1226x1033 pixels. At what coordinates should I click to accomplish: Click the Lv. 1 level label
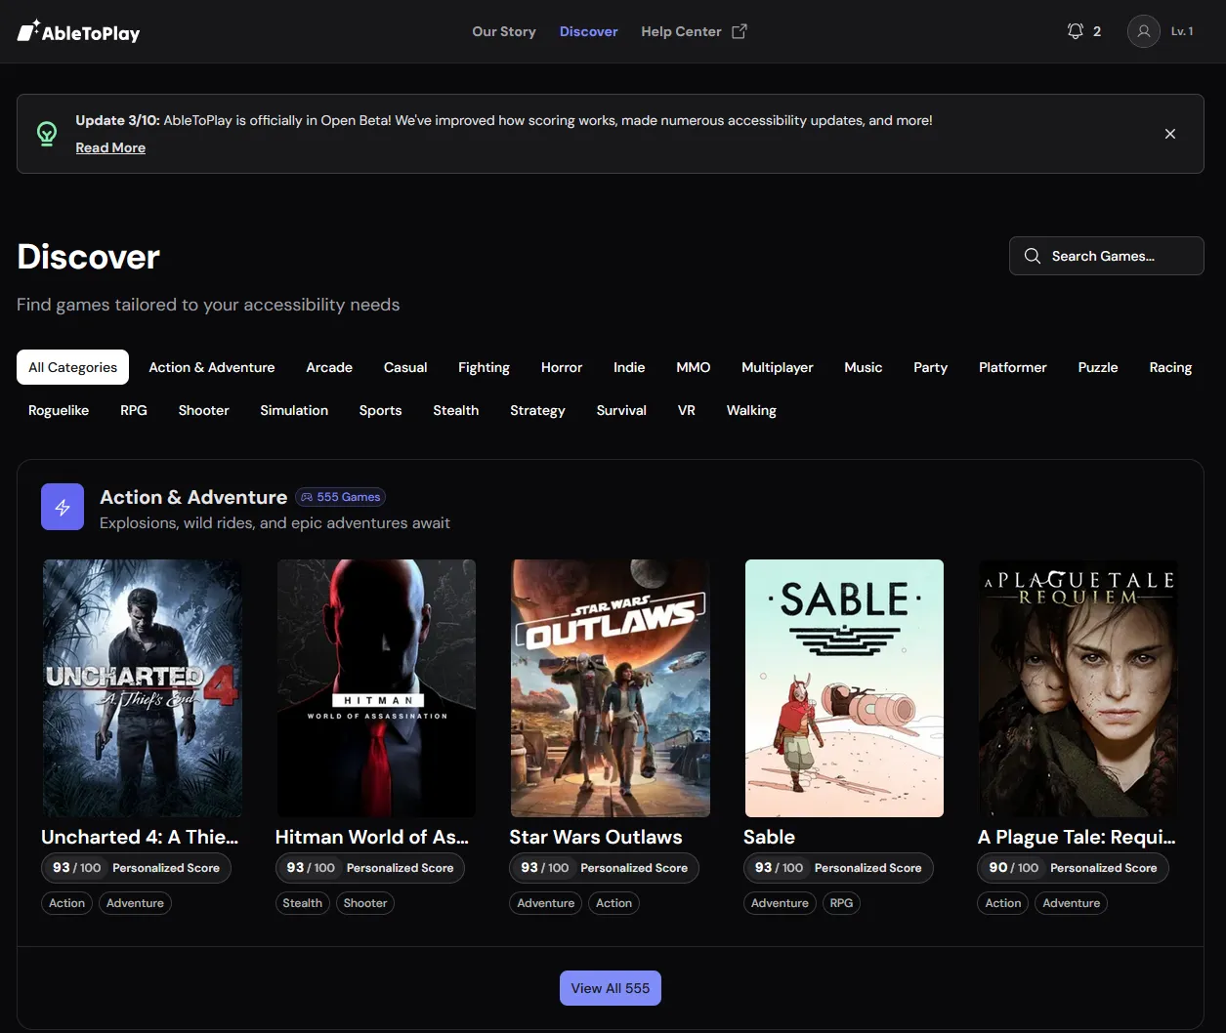(x=1182, y=31)
